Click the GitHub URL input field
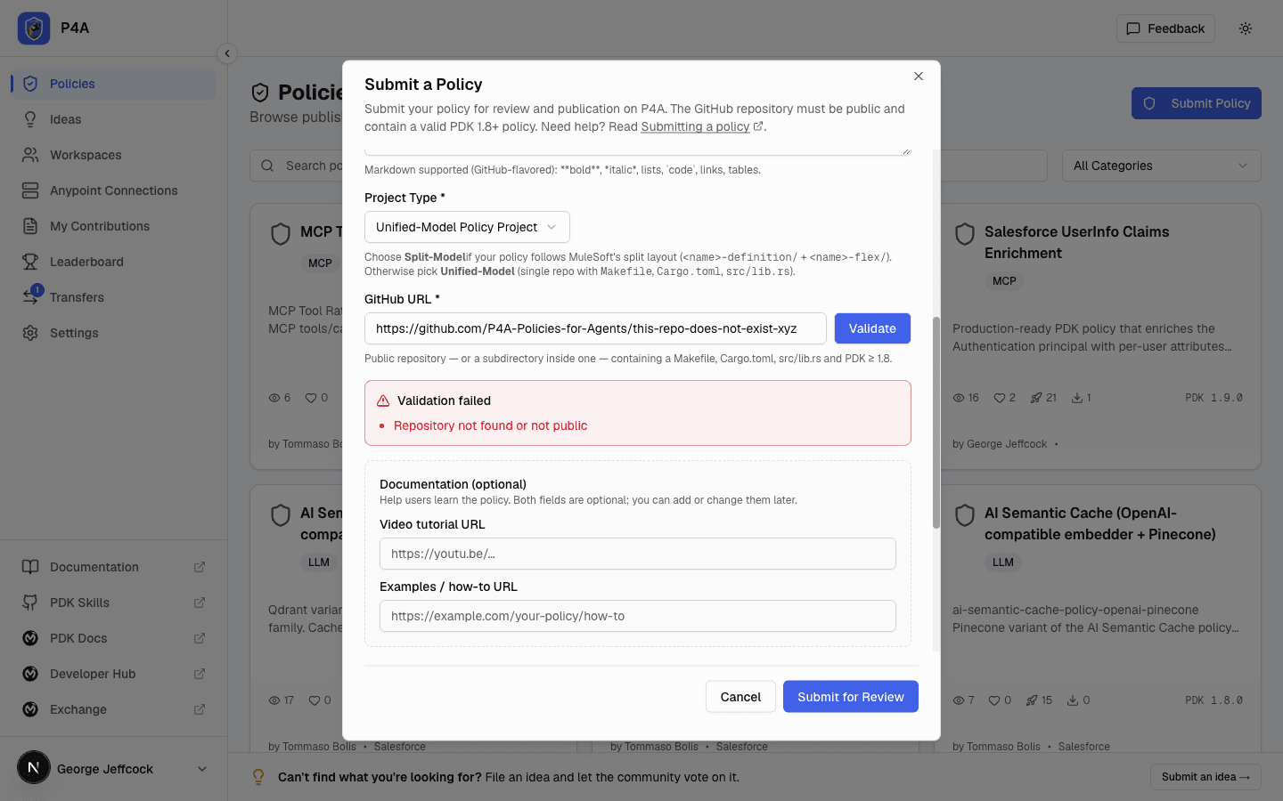Screen dimensions: 1283x801 595,328
